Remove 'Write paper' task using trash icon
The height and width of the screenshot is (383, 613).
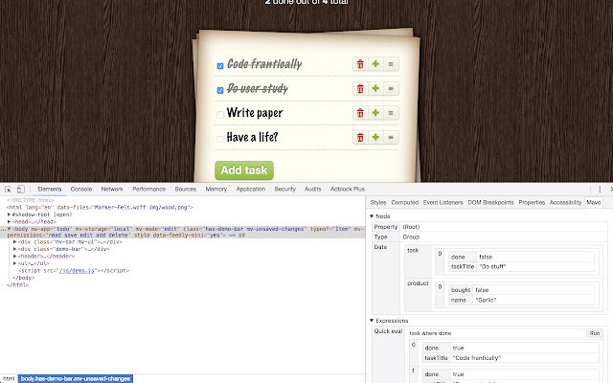(x=360, y=113)
